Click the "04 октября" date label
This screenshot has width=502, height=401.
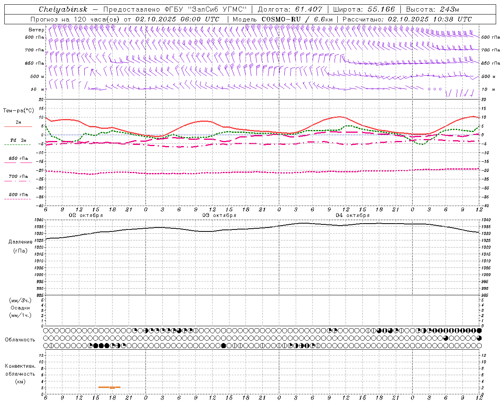coord(353,215)
